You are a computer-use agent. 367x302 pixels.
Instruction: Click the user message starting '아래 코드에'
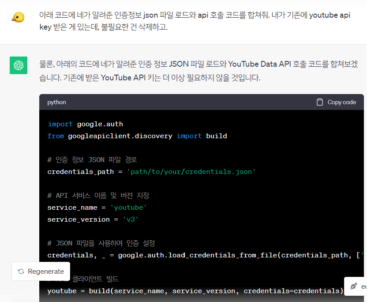click(195, 21)
